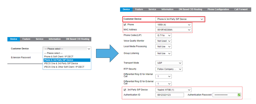This screenshot has width=256, height=104.
Task: Open the RTP Security dropdown
Action: pyautogui.click(x=169, y=69)
